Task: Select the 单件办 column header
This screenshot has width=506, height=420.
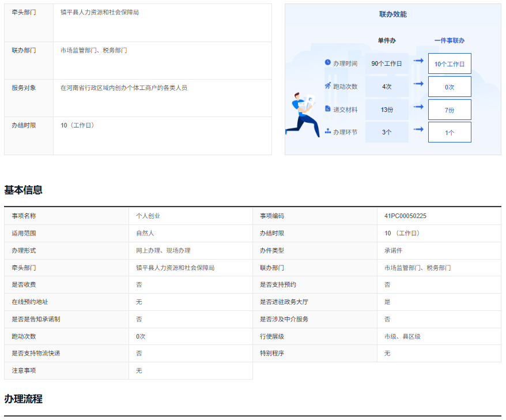Action: click(x=387, y=42)
